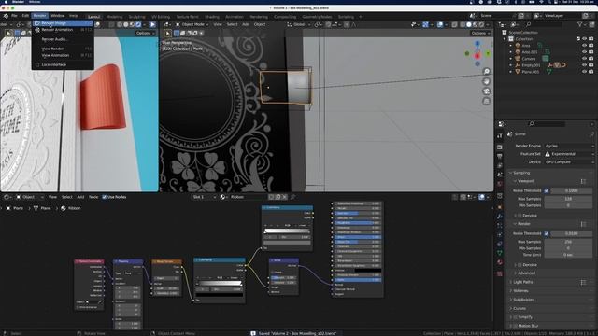
Task: Open Global transform orientation dropdown
Action: (299, 24)
